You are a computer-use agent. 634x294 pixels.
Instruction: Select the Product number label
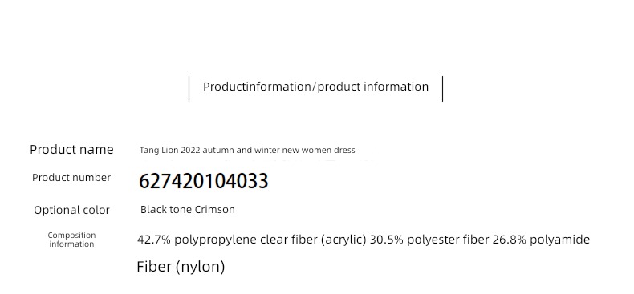click(x=71, y=178)
